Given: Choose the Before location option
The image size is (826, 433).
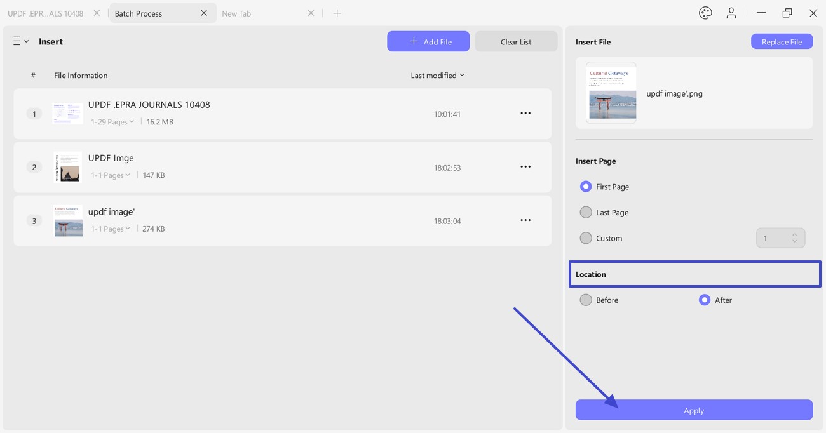Looking at the screenshot, I should [x=586, y=300].
